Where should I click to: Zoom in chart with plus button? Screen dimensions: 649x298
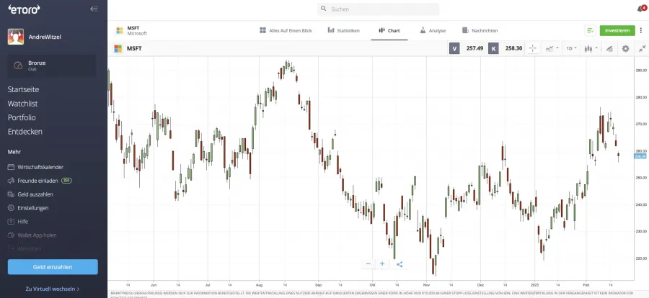(382, 263)
